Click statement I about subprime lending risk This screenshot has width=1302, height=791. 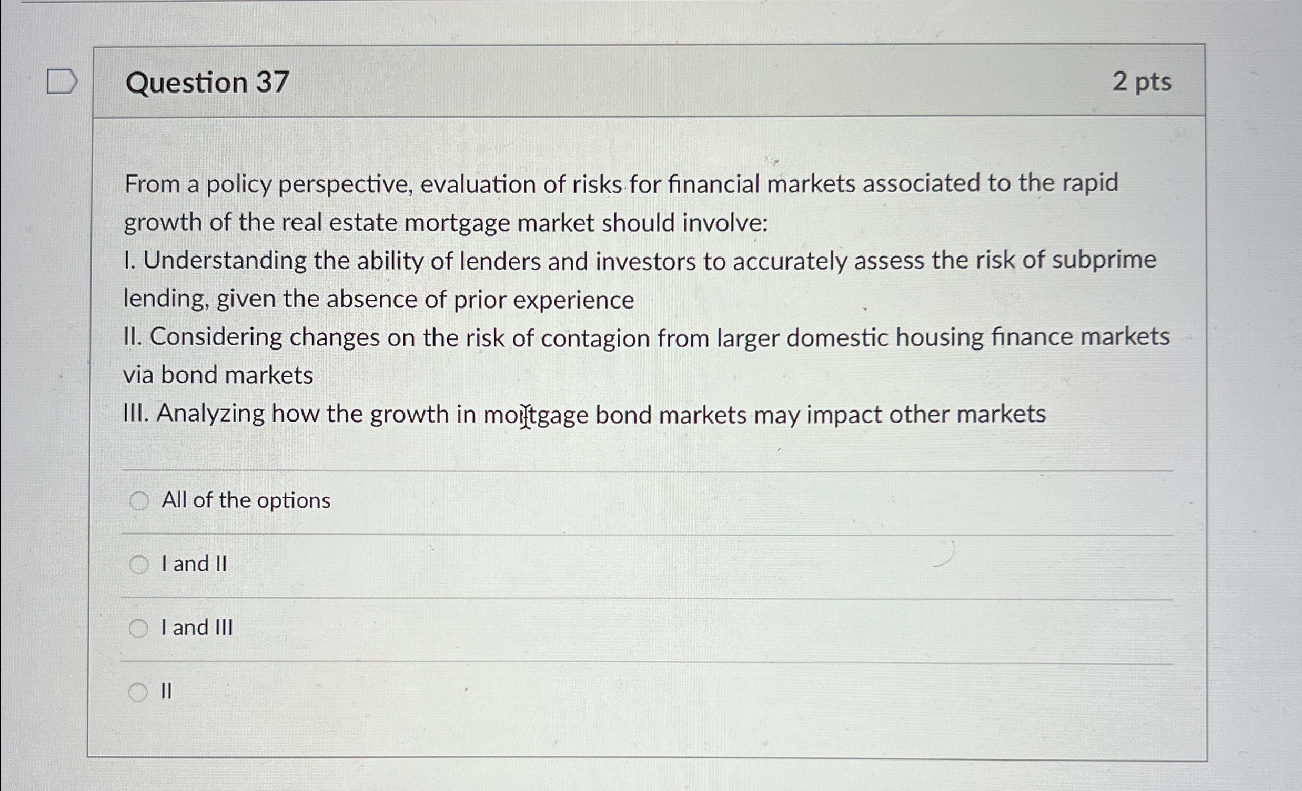tap(581, 280)
